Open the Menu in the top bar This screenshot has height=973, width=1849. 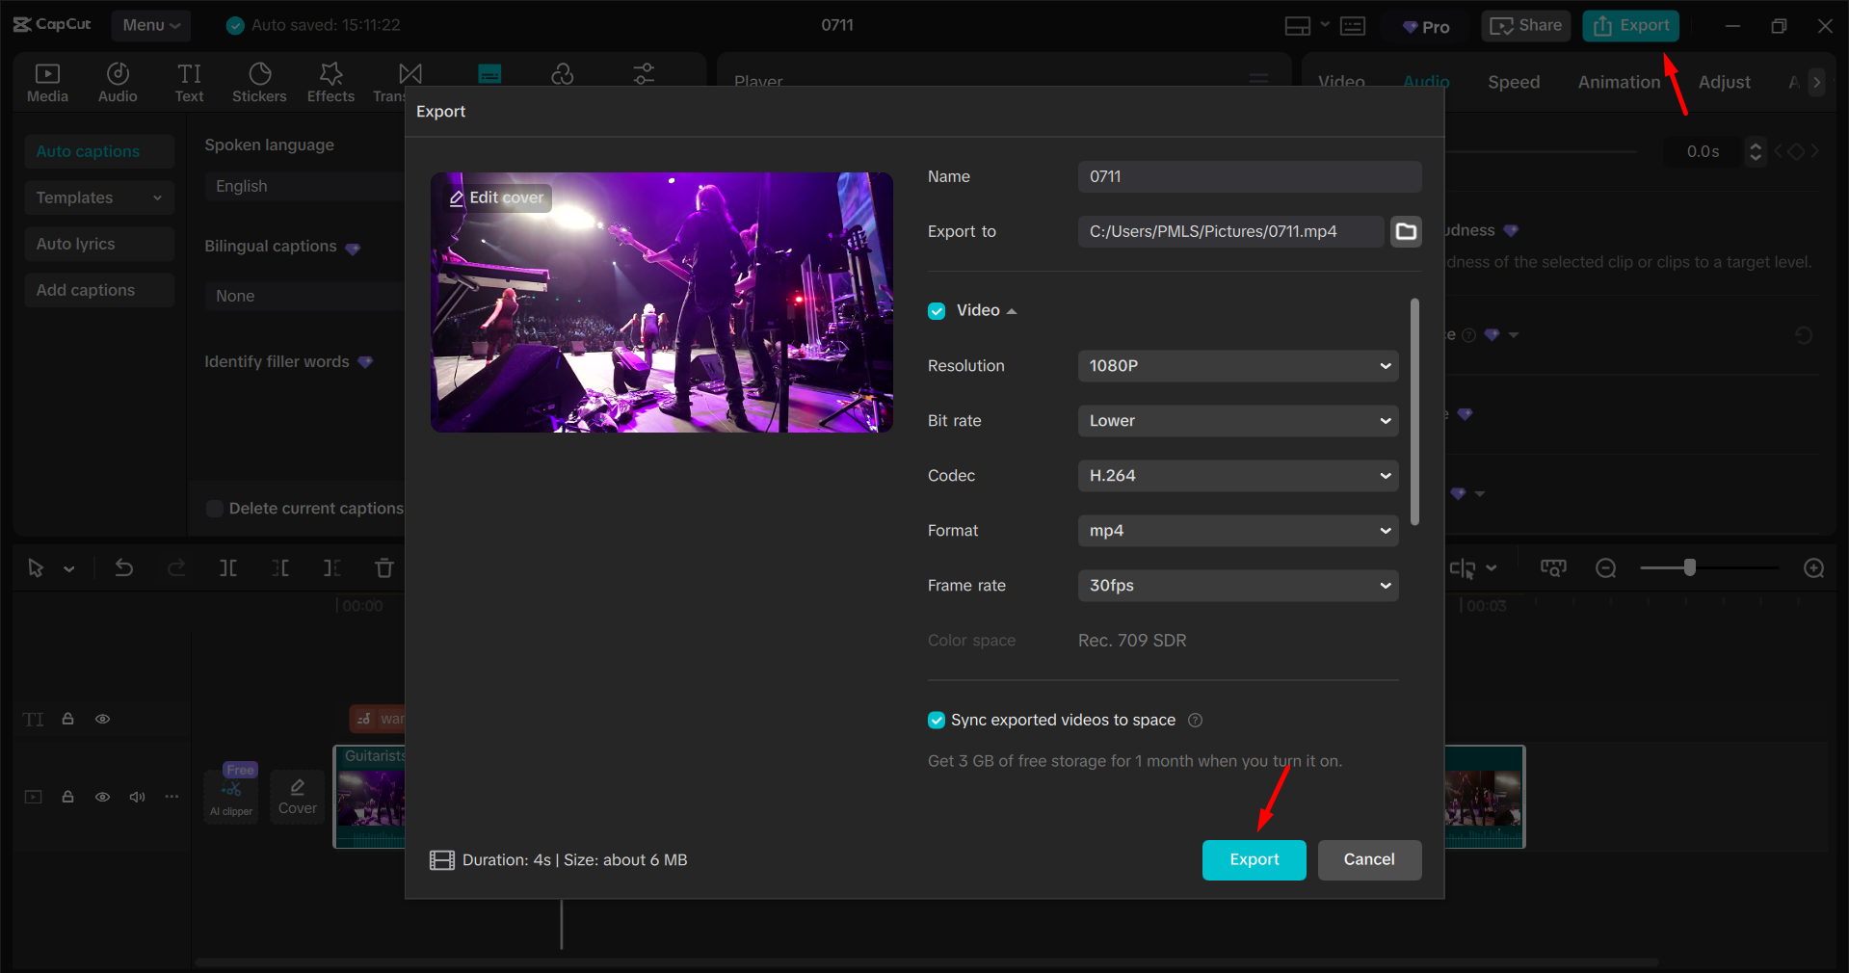(150, 25)
